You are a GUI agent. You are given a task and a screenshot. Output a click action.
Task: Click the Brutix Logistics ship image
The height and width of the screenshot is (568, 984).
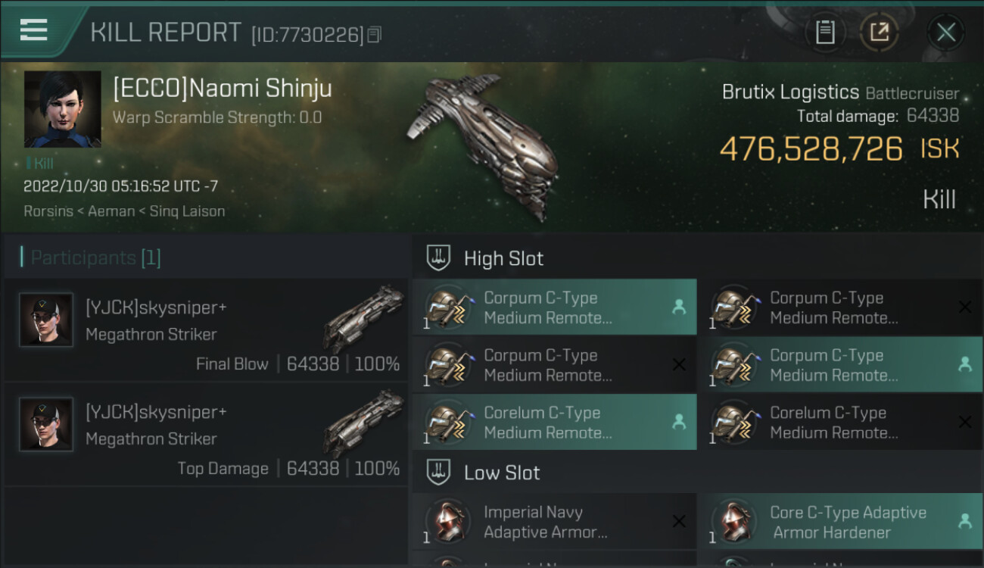coord(484,144)
